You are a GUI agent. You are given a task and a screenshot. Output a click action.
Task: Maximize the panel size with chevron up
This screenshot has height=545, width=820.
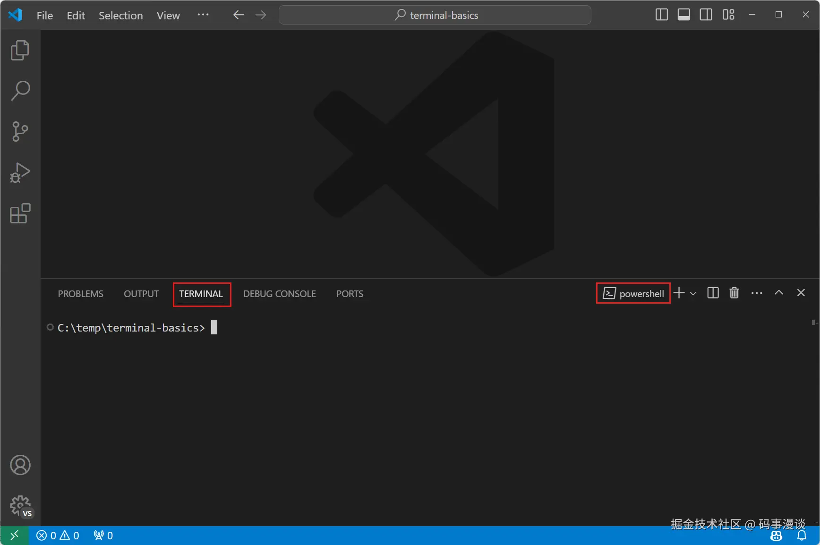click(779, 293)
